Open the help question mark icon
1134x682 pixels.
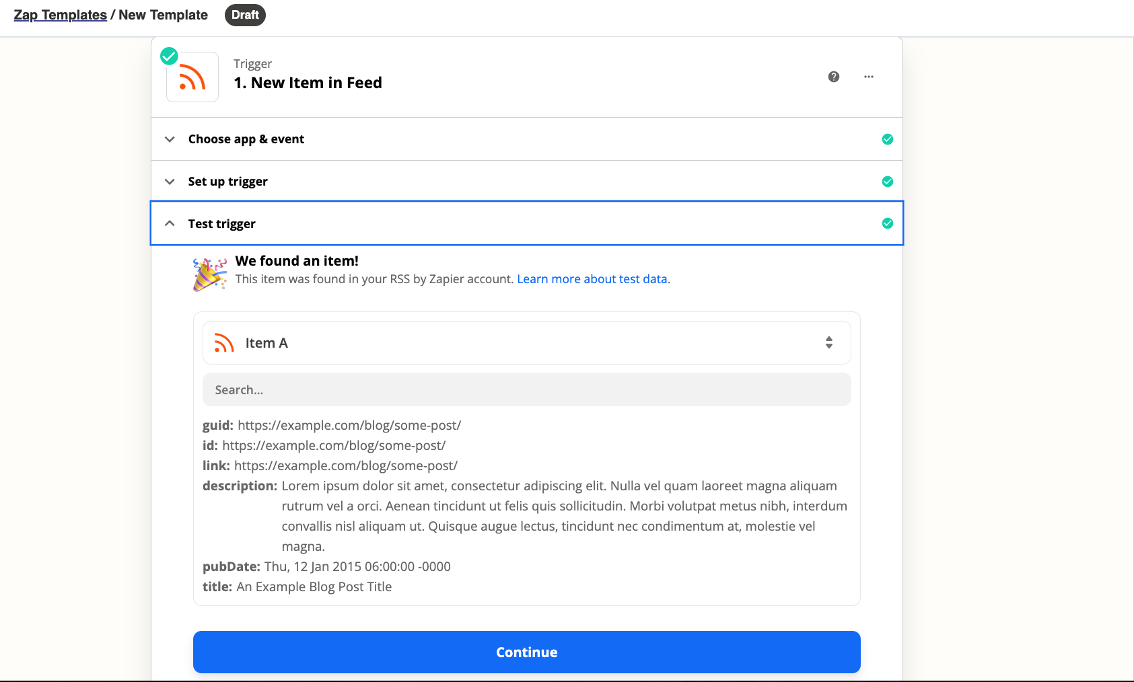coord(834,77)
